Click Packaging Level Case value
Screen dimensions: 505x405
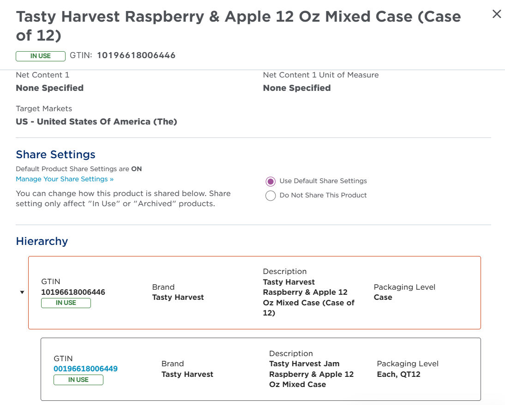(x=383, y=297)
